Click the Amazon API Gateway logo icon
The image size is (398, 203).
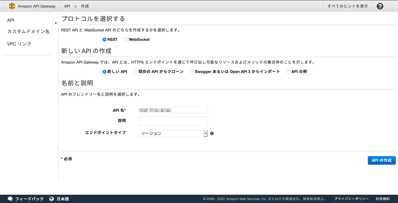click(12, 6)
